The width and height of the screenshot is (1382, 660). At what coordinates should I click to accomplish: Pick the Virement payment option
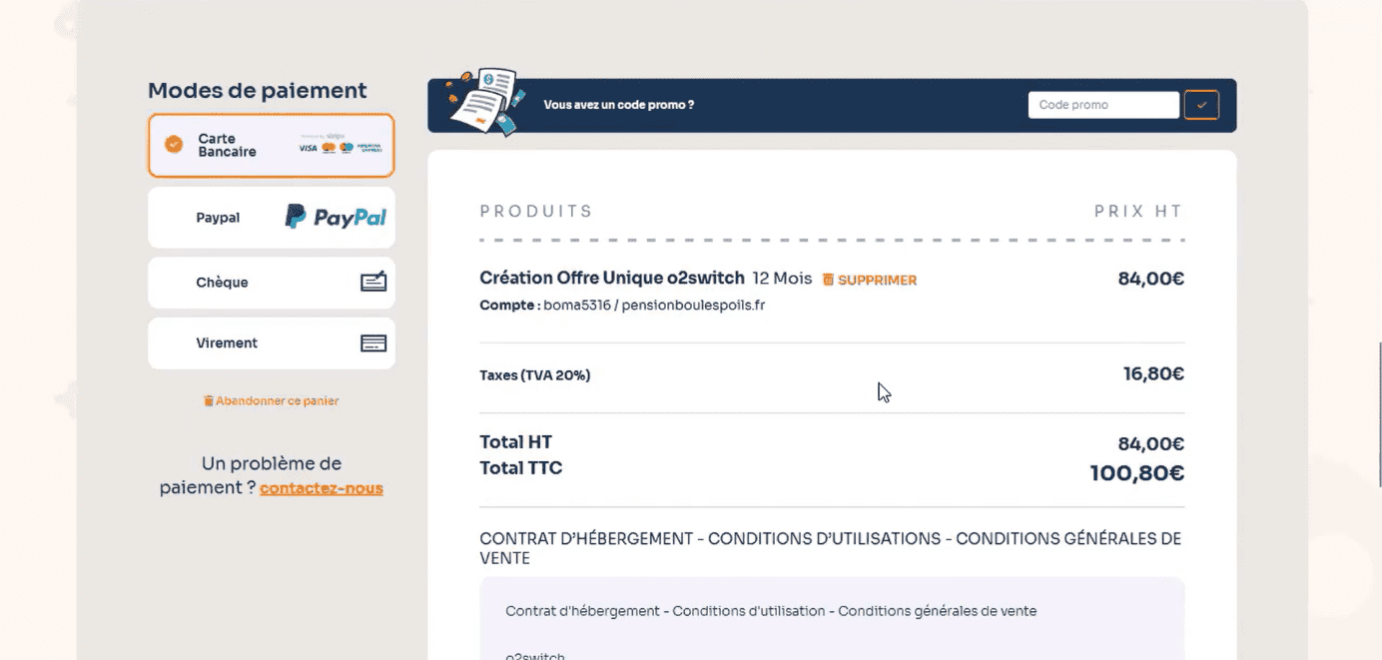tap(272, 342)
